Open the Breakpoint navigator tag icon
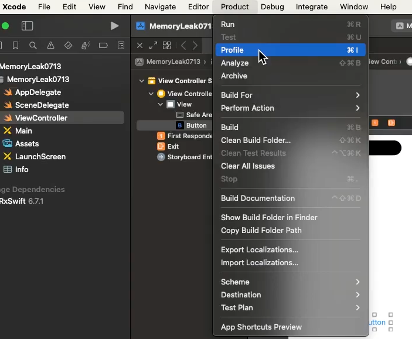 [x=103, y=46]
